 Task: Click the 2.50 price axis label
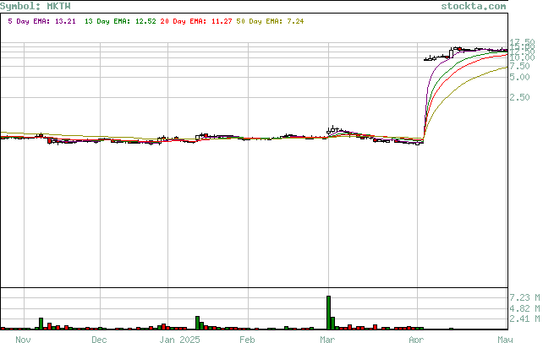click(x=519, y=97)
